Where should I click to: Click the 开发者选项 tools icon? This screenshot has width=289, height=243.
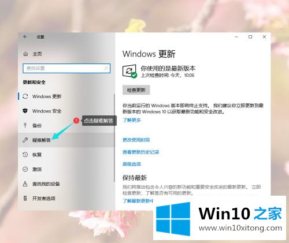25,198
